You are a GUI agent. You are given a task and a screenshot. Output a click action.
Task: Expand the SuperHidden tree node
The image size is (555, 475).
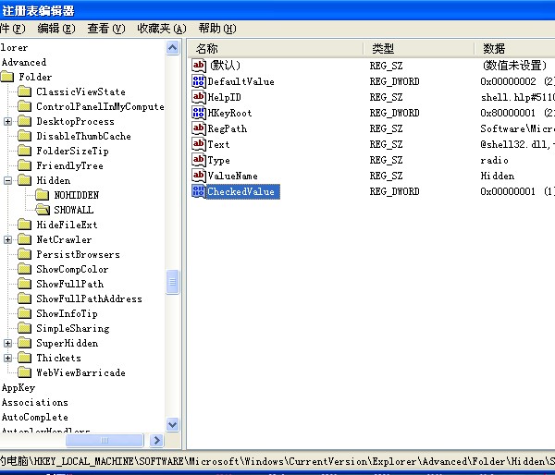coord(7,344)
